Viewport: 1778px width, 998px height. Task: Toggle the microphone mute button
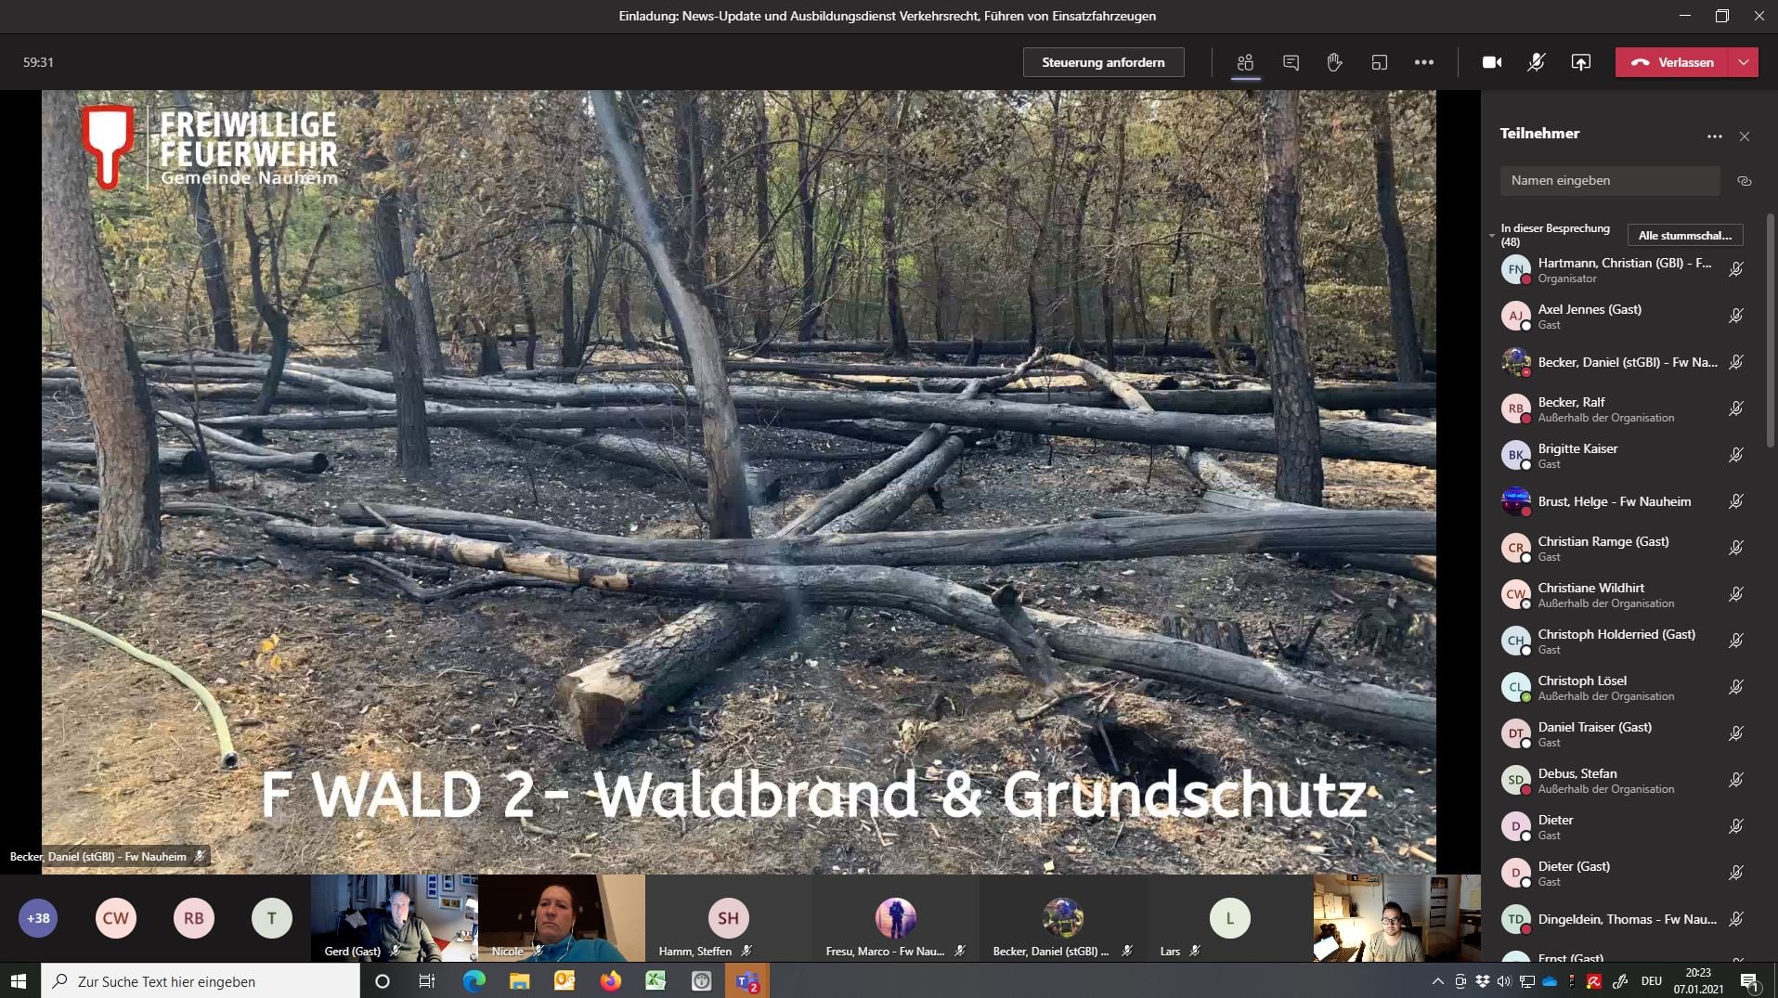(x=1536, y=62)
